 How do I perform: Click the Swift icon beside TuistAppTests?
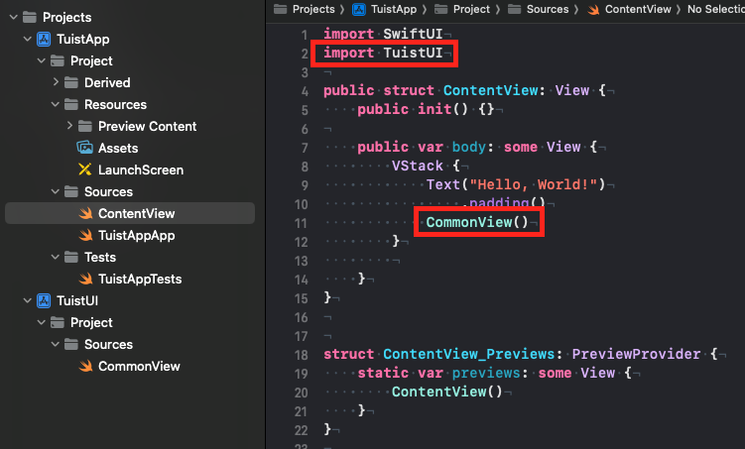pos(85,280)
